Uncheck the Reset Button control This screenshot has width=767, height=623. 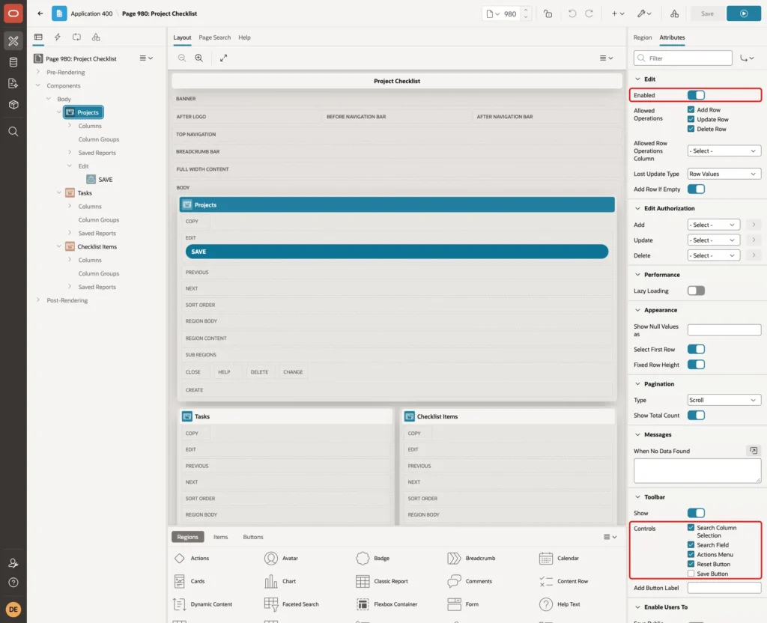(691, 564)
